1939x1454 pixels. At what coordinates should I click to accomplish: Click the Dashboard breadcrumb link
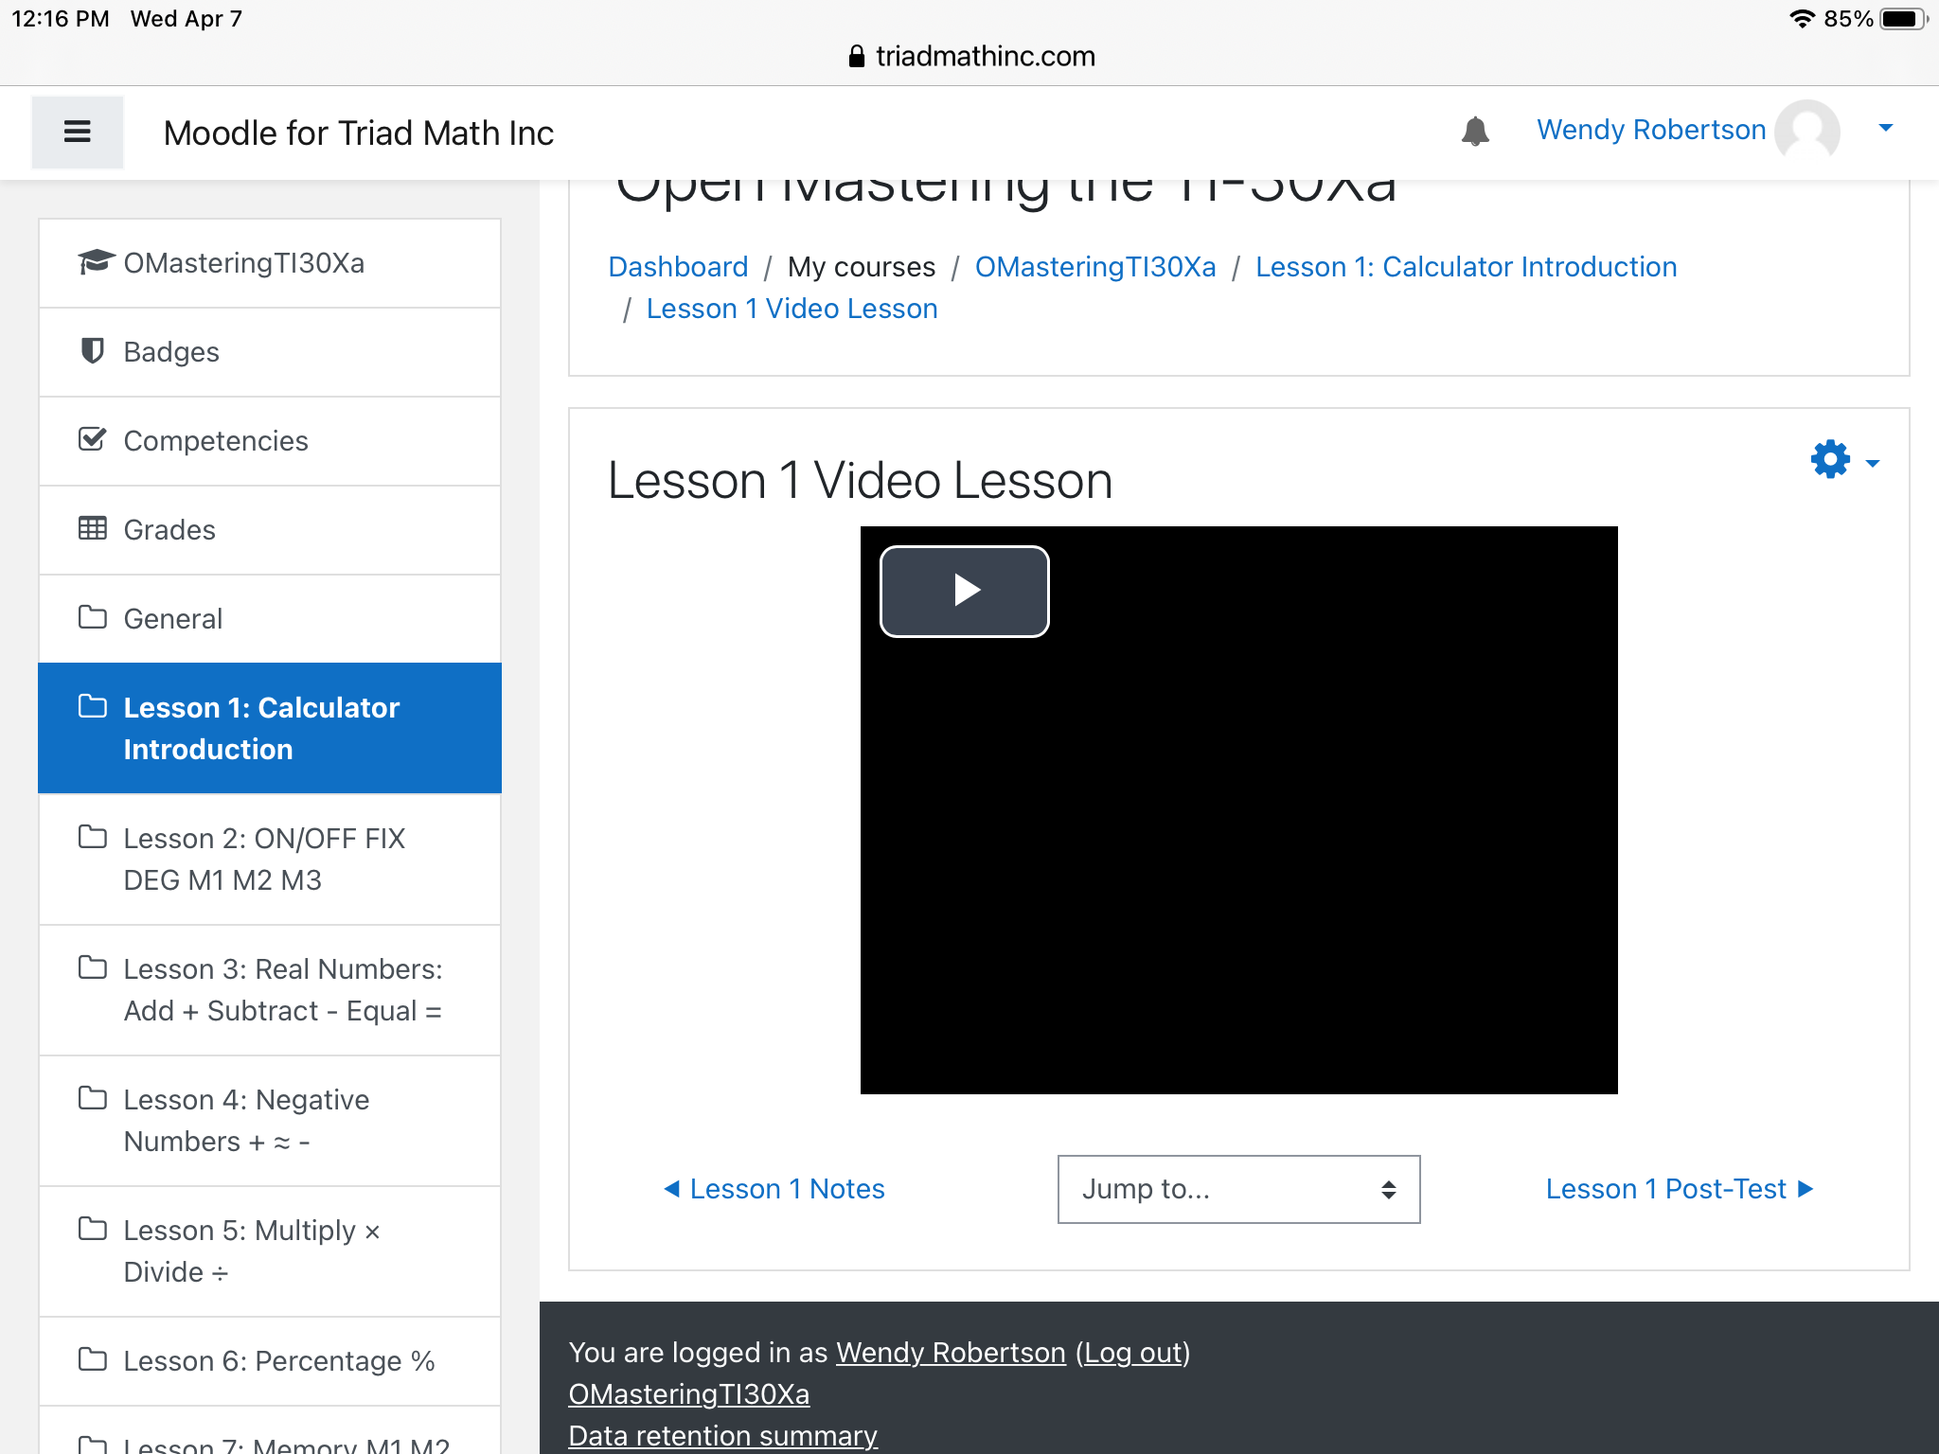click(x=678, y=267)
